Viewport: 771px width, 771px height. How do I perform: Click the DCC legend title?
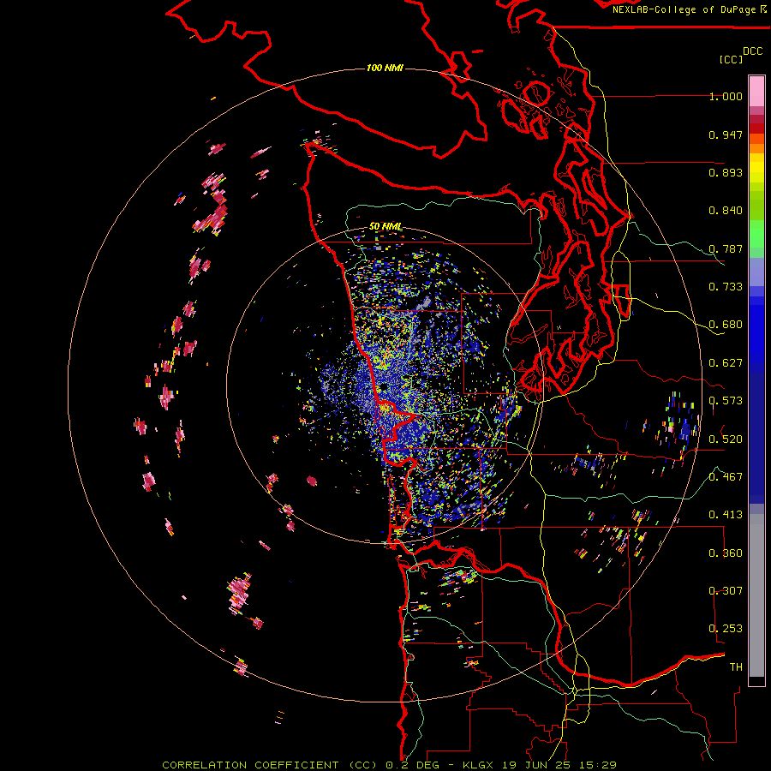(753, 51)
